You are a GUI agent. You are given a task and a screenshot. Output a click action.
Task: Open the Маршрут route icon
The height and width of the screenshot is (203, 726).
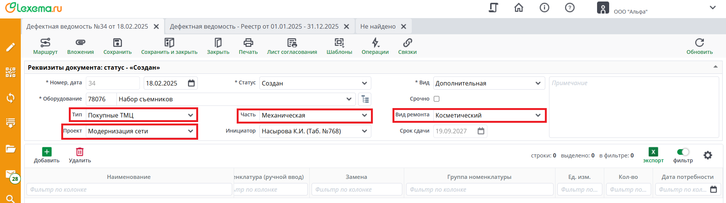coord(45,43)
